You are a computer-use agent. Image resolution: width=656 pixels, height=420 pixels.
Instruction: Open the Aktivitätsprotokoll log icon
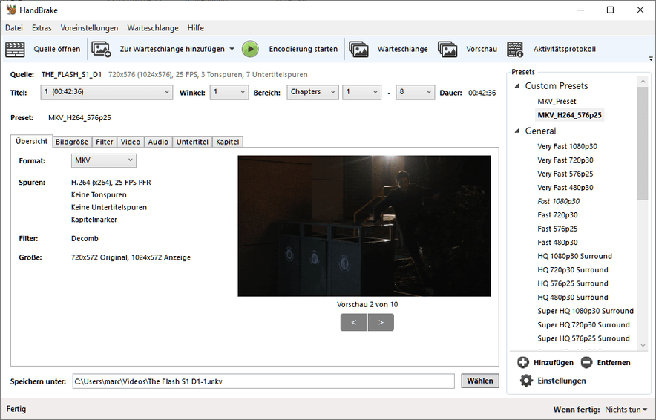point(515,50)
